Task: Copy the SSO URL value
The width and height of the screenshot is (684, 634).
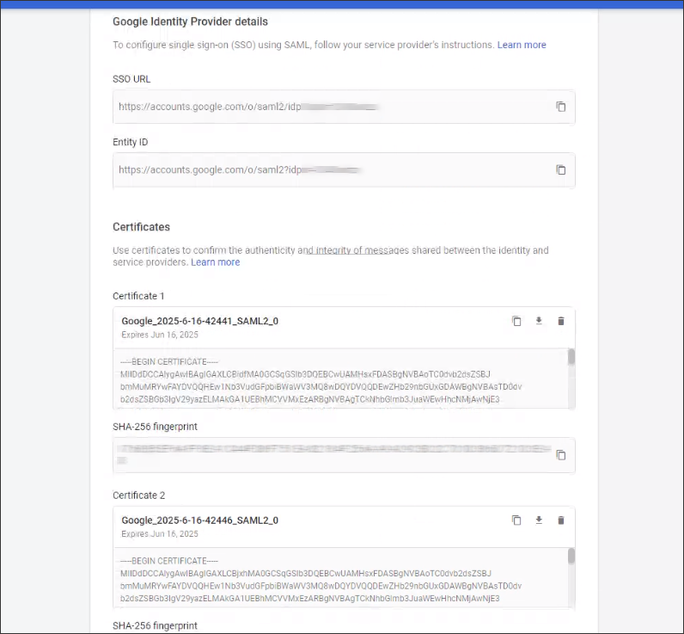Action: point(560,107)
